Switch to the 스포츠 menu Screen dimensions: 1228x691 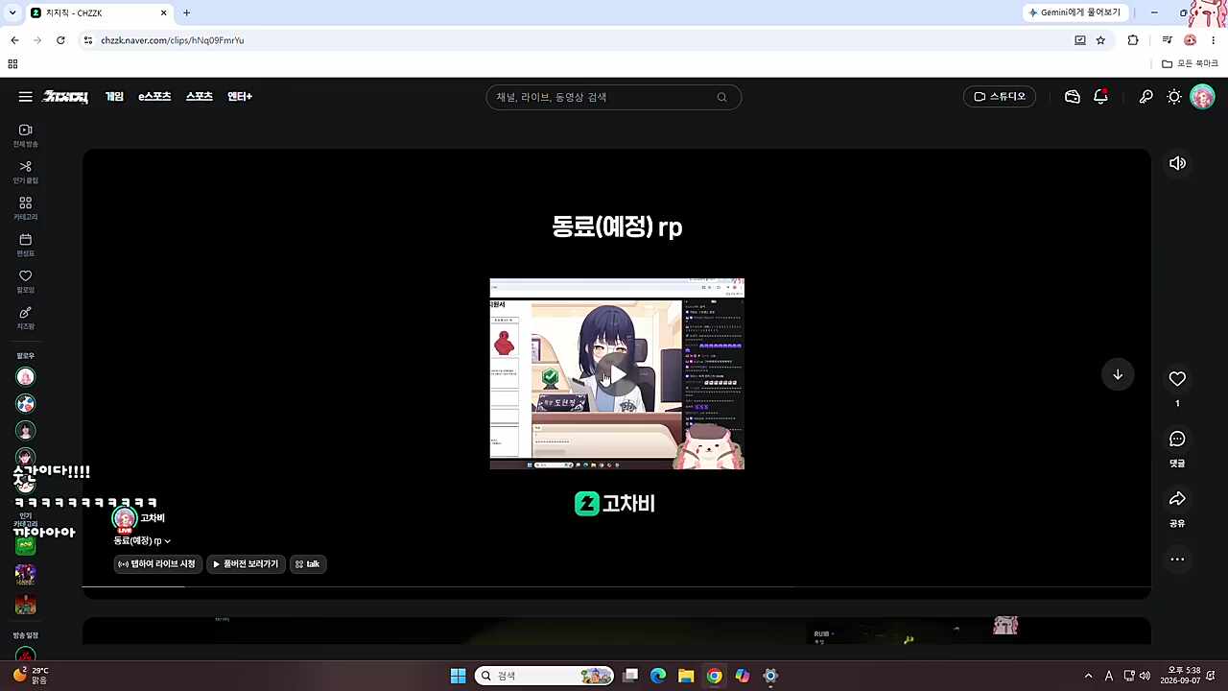click(x=200, y=97)
